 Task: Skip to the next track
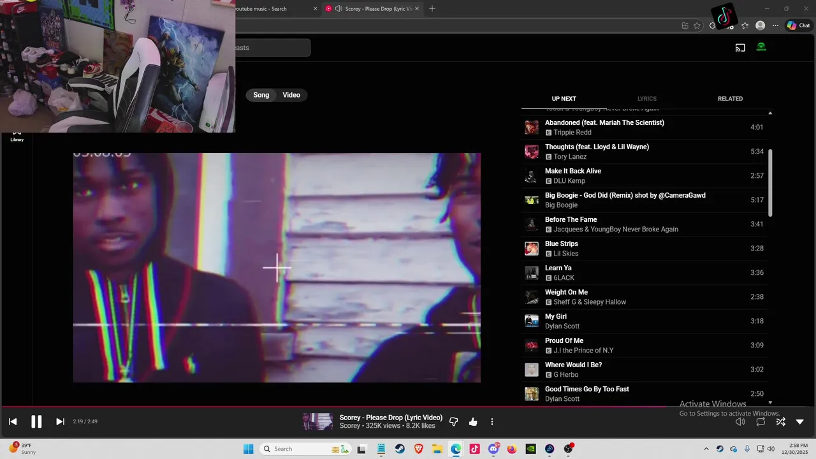tap(60, 421)
